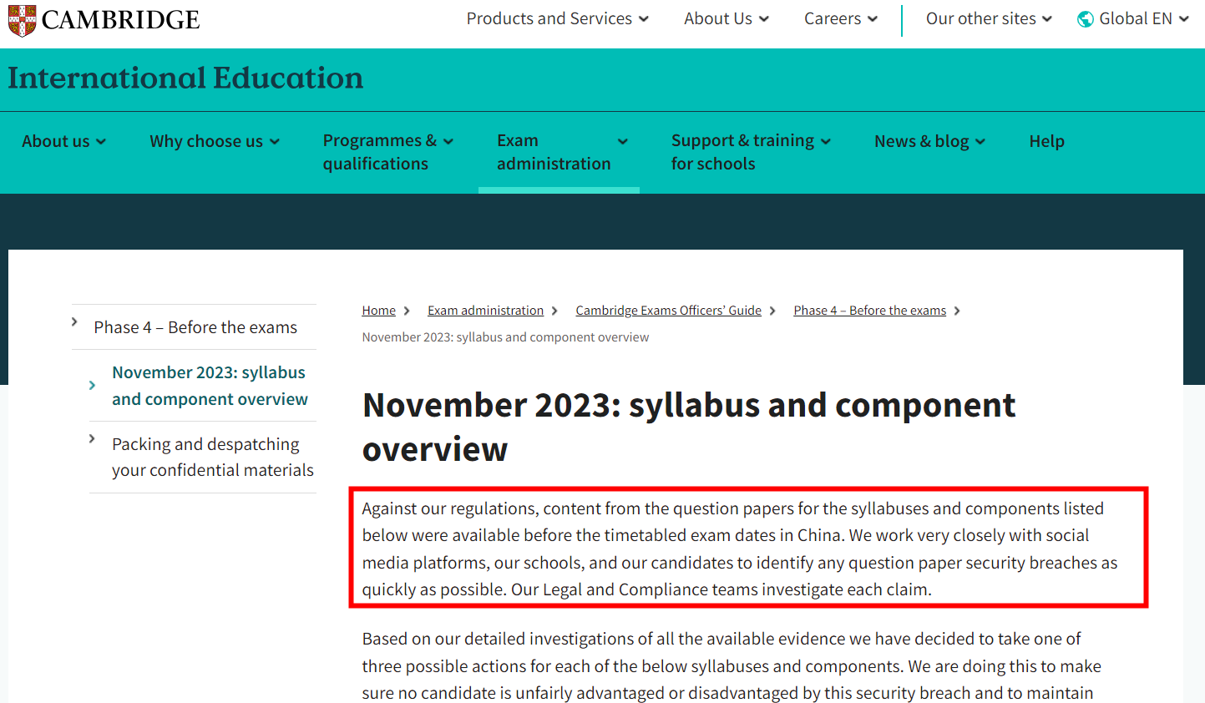Click the breadcrumb text November 2023: syllabus and component overview
The image size is (1205, 703).
coord(505,337)
